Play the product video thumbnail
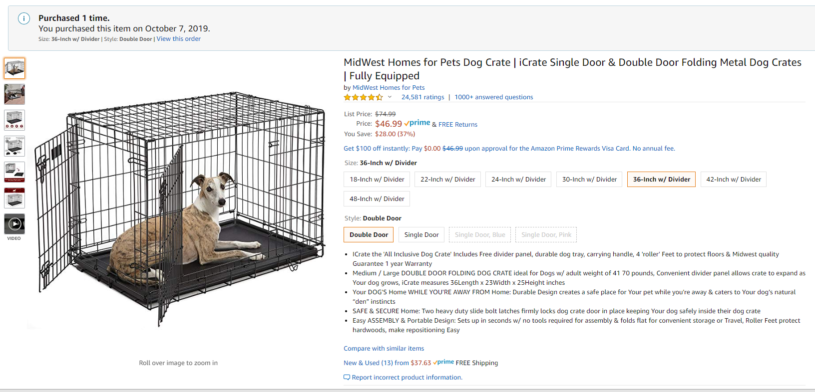Image resolution: width=815 pixels, height=392 pixels. [x=14, y=224]
